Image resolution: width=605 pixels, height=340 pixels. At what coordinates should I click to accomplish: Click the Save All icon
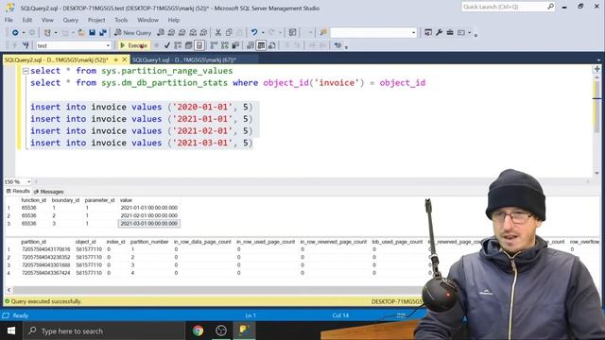point(103,33)
